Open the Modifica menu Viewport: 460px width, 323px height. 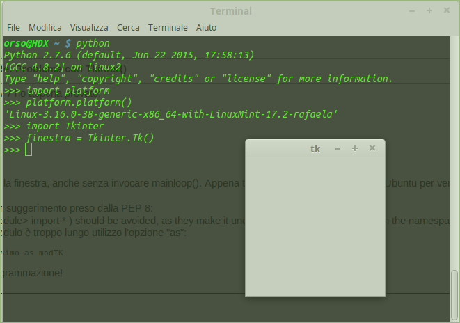(x=45, y=27)
